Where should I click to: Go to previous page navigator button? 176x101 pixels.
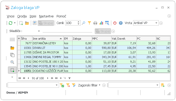(24, 78)
